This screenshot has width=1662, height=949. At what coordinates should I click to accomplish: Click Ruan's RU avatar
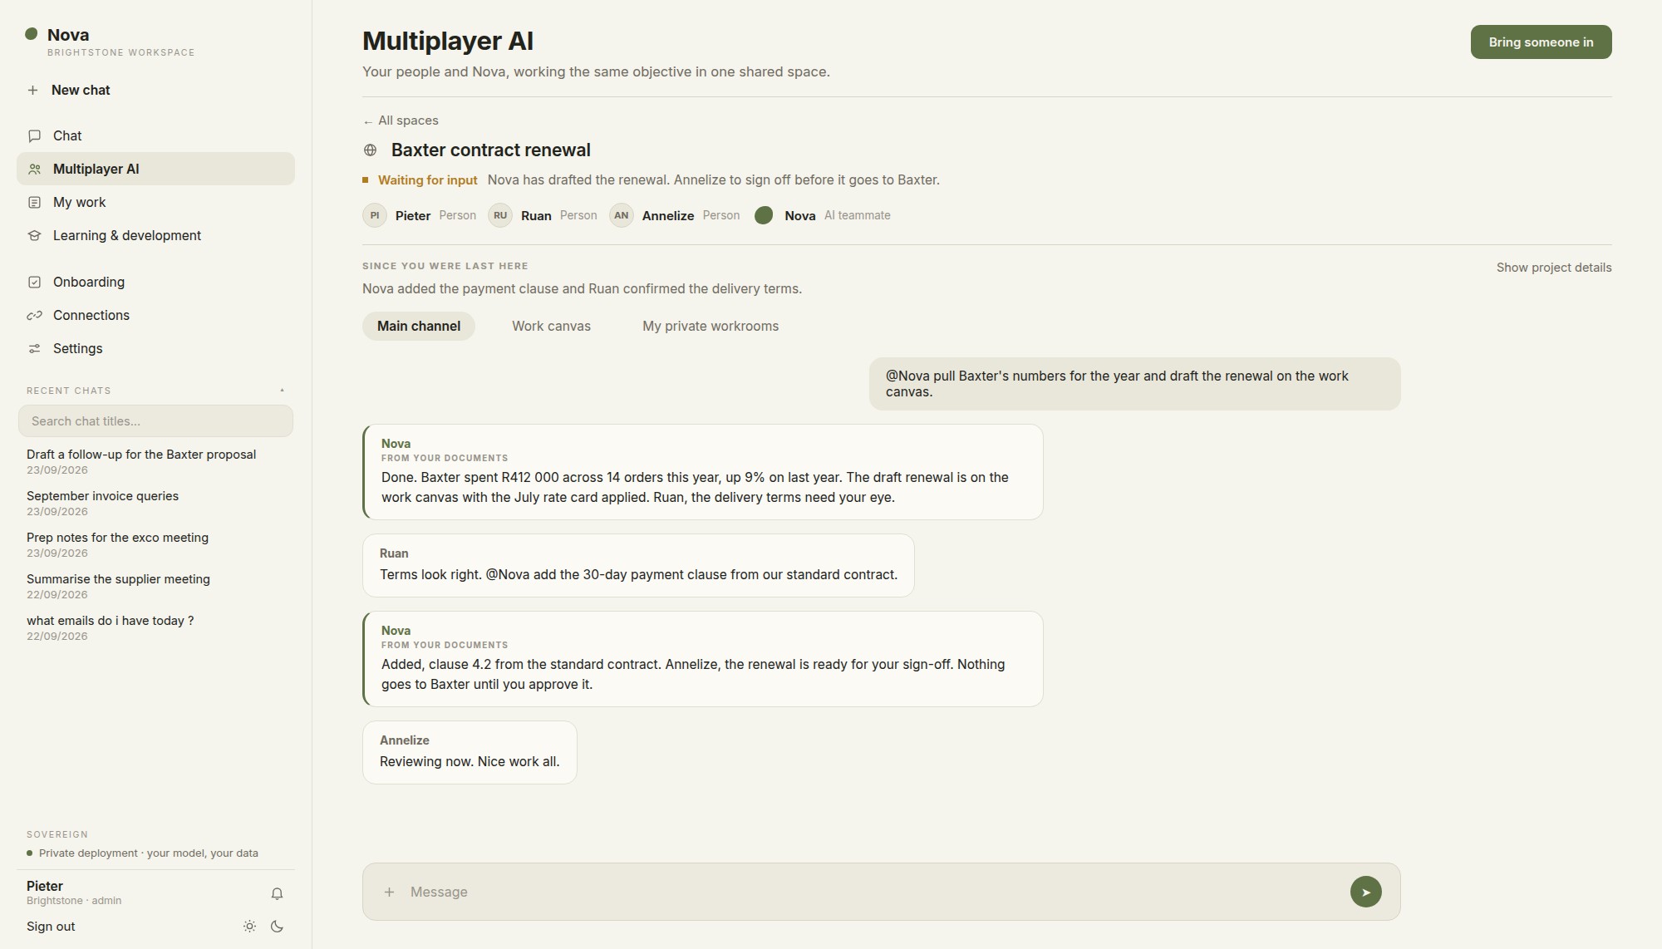point(500,215)
